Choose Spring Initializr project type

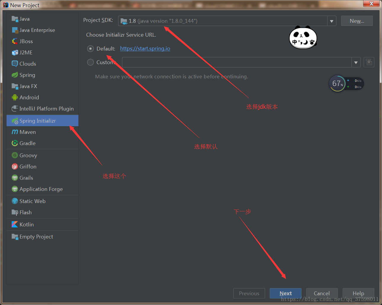point(42,121)
